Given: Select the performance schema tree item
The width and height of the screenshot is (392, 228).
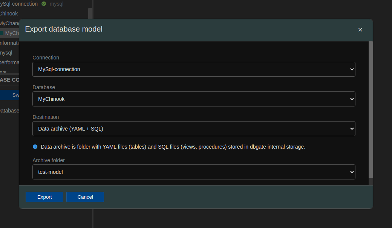Looking at the screenshot, I should coord(9,62).
